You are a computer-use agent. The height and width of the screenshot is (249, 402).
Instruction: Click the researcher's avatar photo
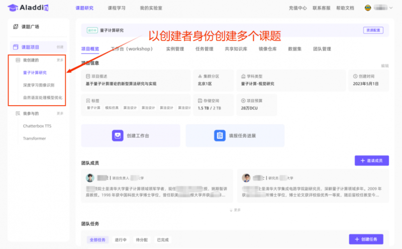click(x=246, y=178)
